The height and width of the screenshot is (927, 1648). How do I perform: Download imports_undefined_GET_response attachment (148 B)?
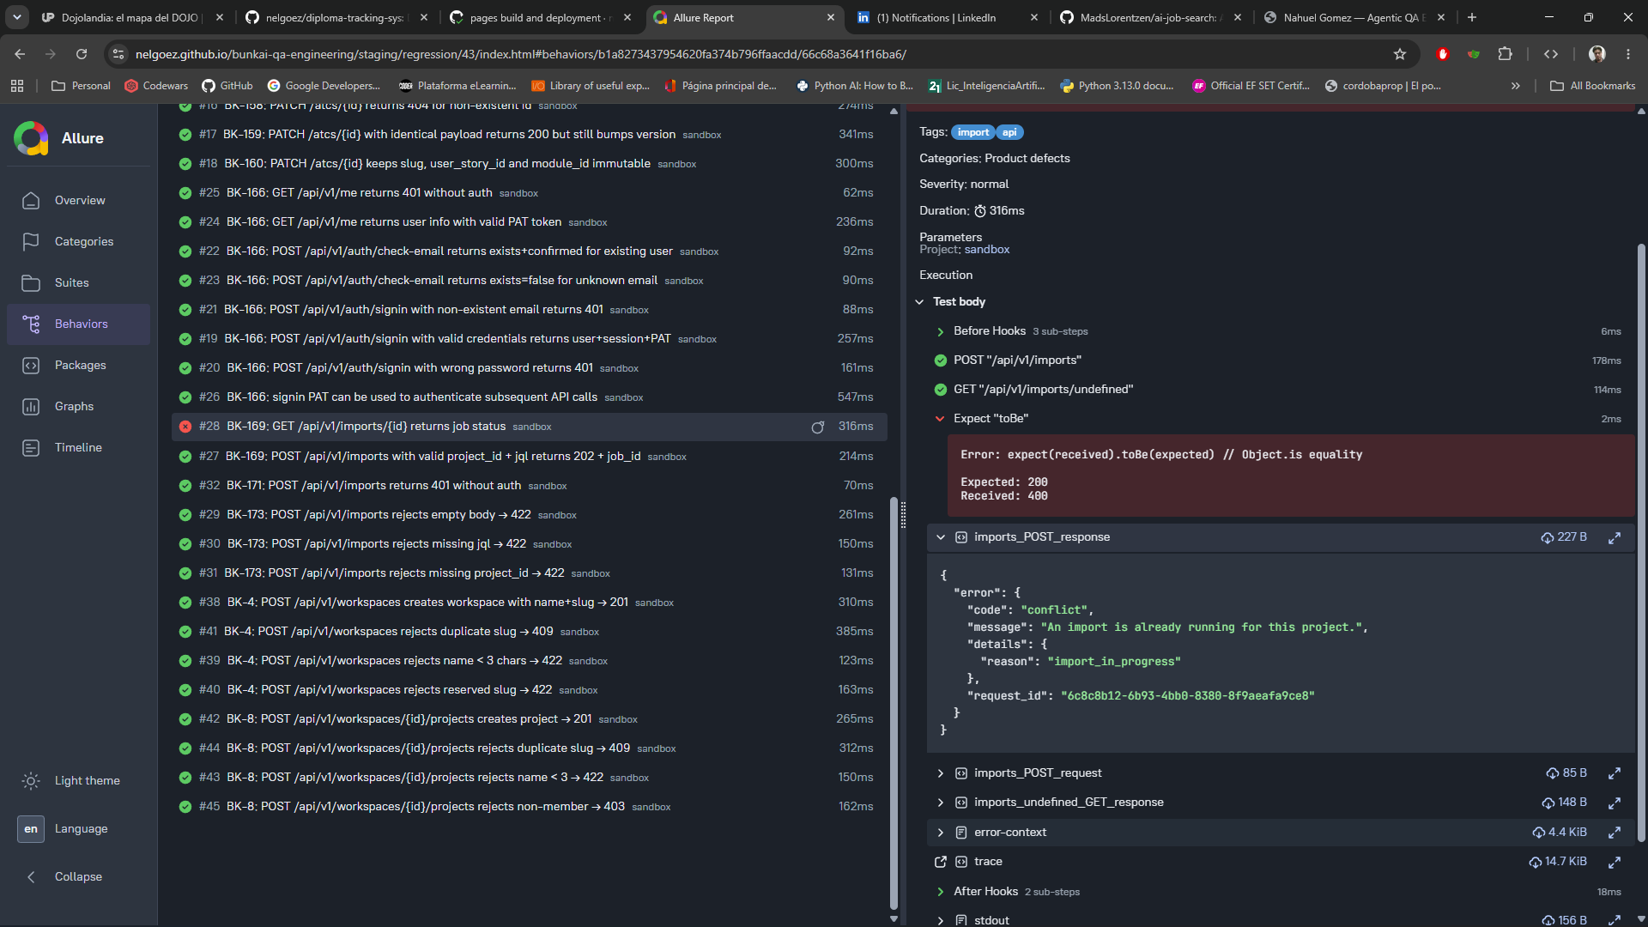click(1564, 803)
